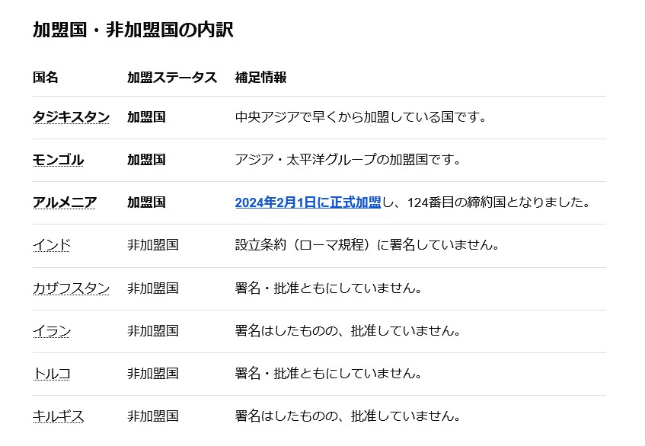
Task: Click 非加盟国 status in トルコ row
Action: click(x=153, y=374)
